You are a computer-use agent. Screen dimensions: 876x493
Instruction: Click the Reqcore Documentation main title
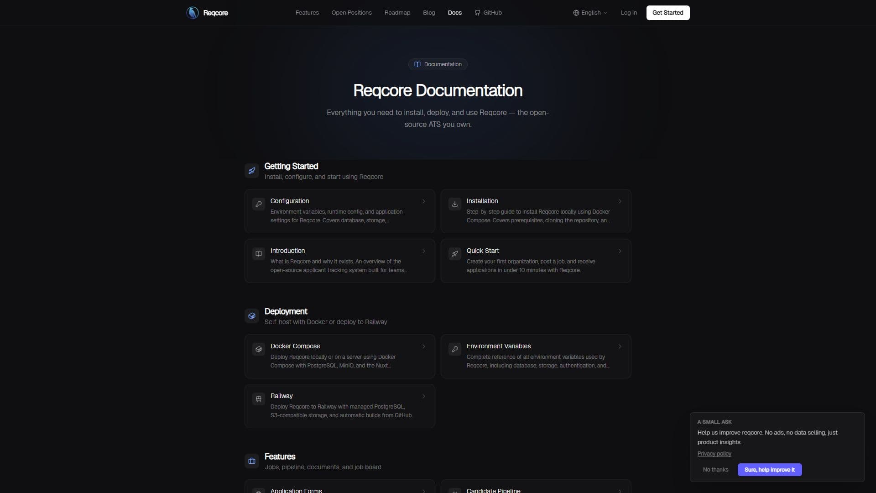tap(438, 90)
